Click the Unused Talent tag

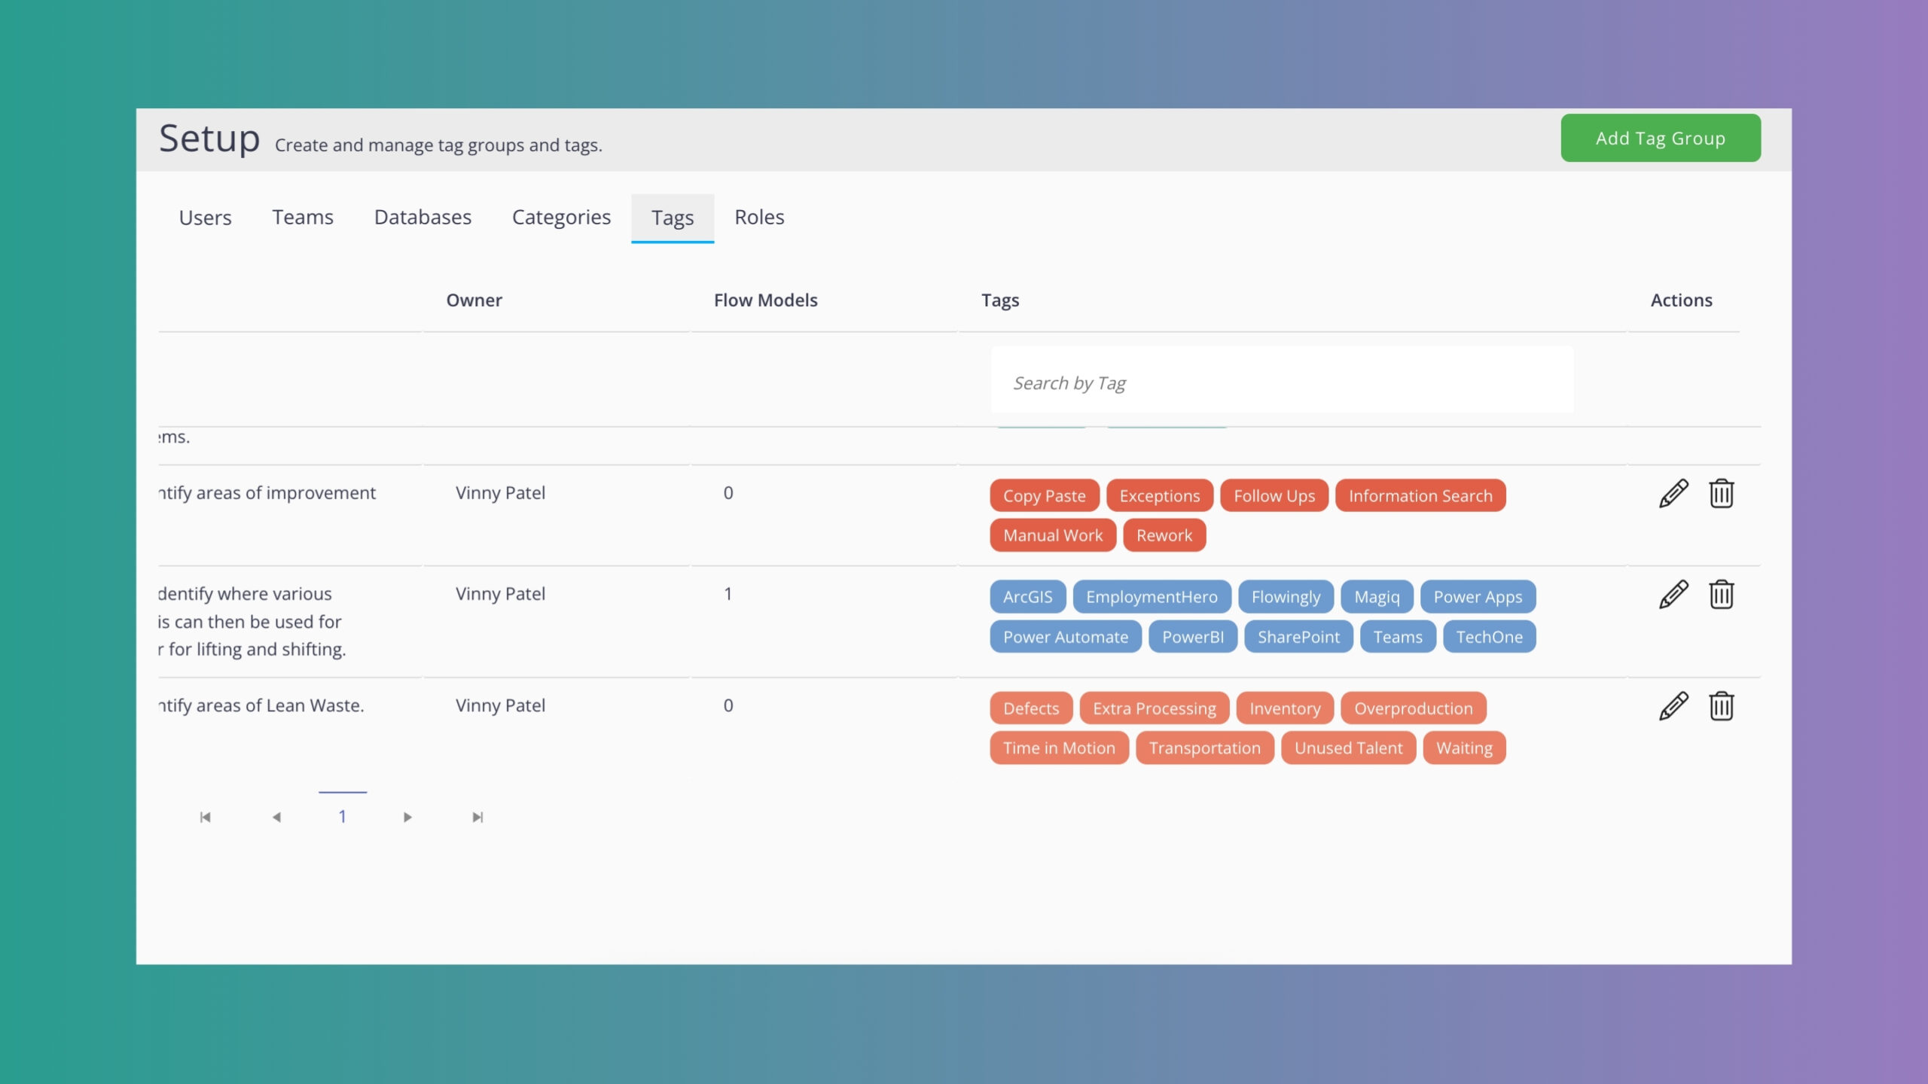click(1348, 748)
